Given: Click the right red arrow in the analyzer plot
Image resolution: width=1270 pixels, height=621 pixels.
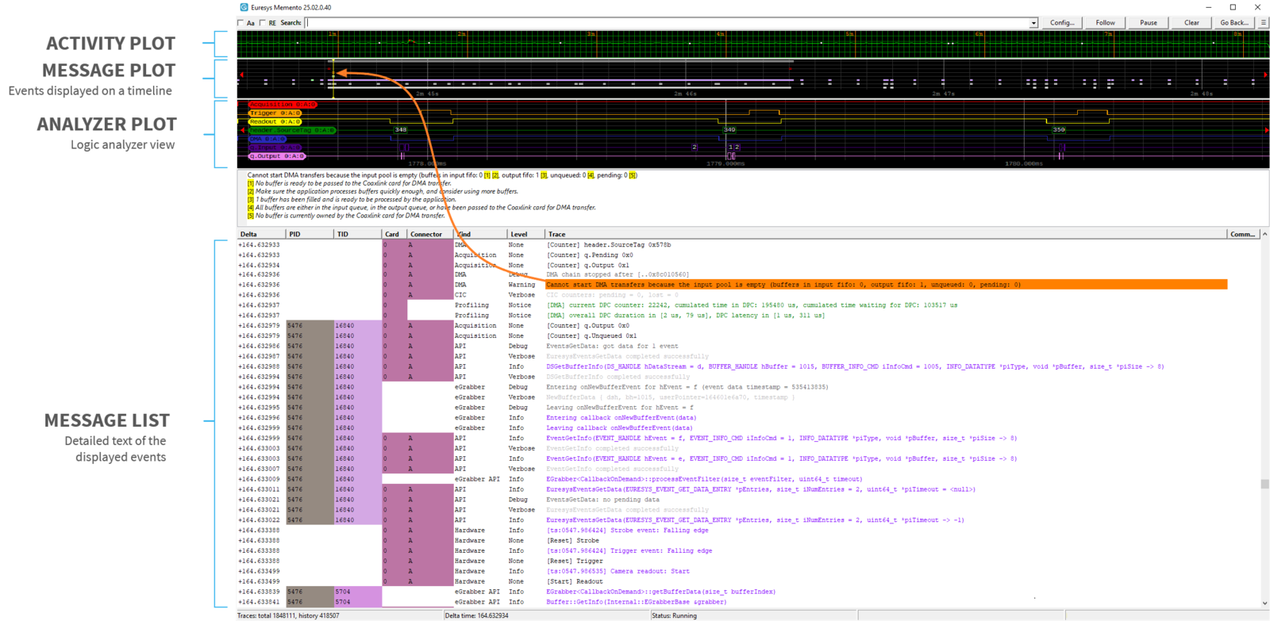Looking at the screenshot, I should [1266, 130].
